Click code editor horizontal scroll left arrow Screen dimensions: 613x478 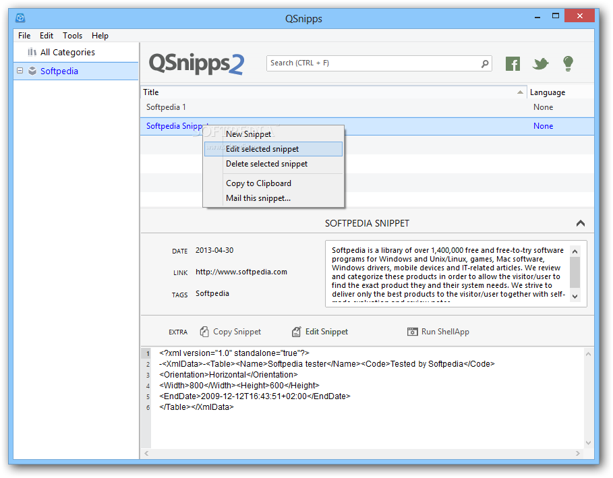146,453
